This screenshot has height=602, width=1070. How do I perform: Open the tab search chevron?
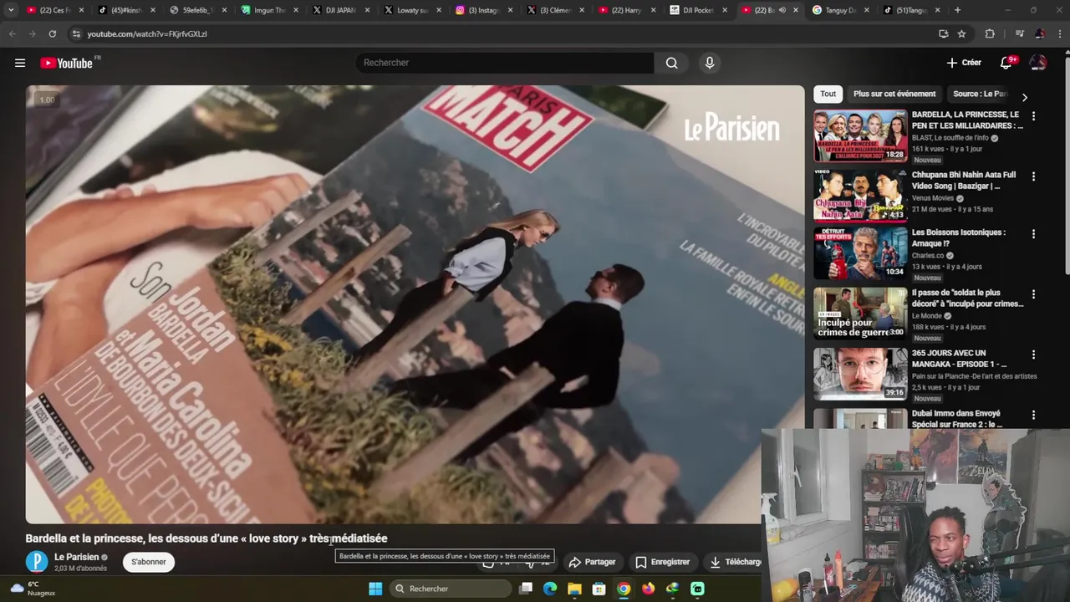point(11,10)
